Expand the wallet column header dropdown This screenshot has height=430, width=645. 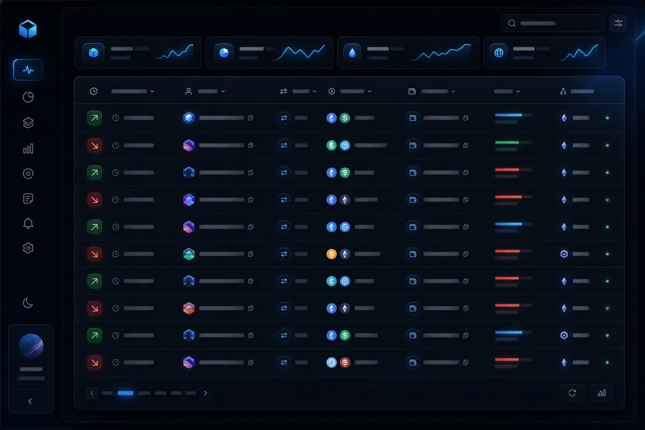(454, 91)
